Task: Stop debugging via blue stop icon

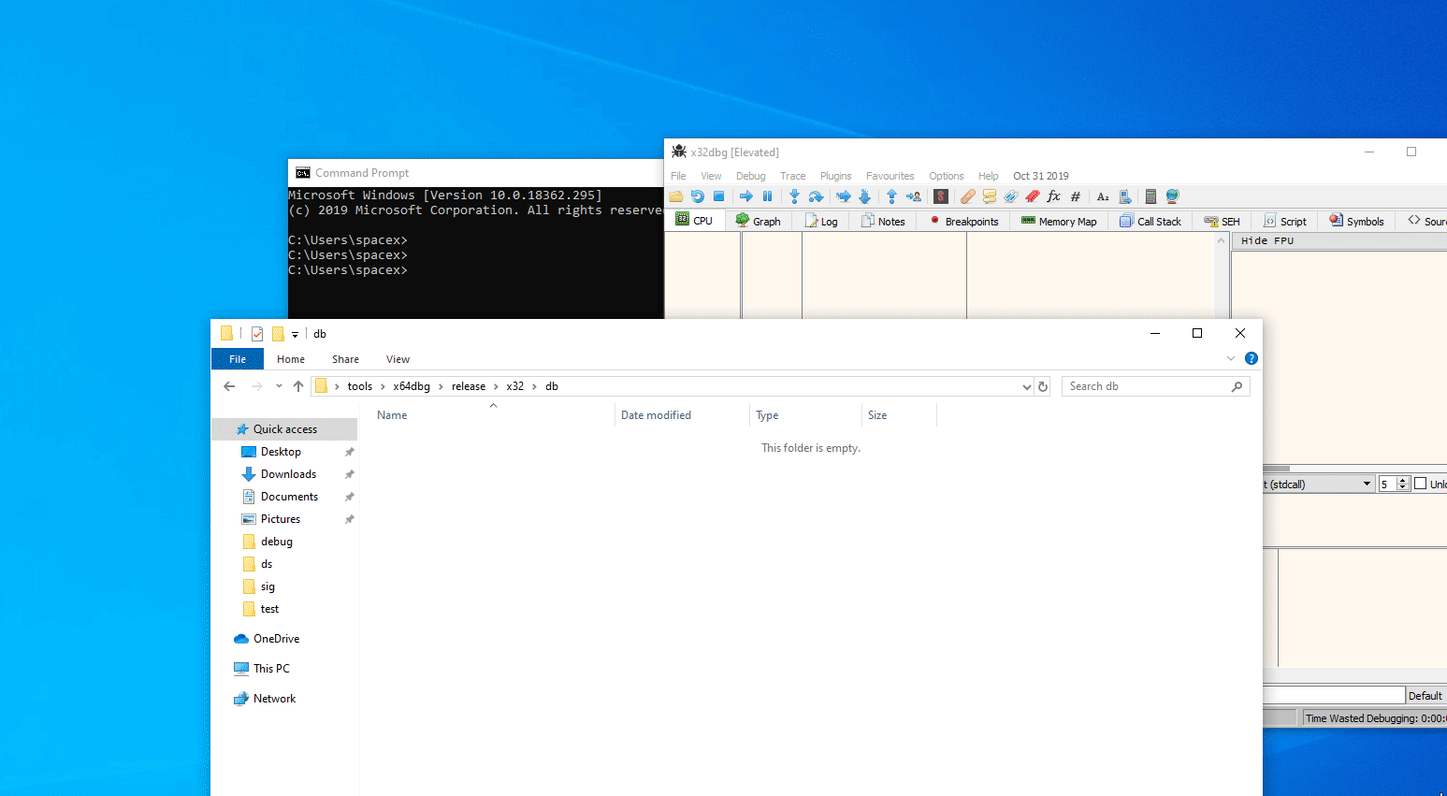Action: pyautogui.click(x=718, y=196)
